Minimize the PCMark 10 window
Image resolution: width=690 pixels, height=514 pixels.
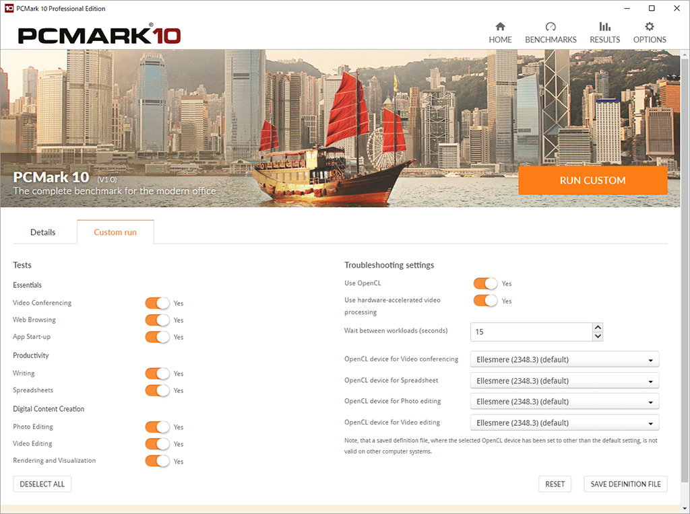coord(627,8)
